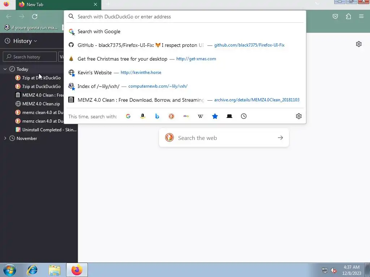This screenshot has width=370, height=277.
Task: Search this time with Amazon icon
Action: [x=142, y=116]
